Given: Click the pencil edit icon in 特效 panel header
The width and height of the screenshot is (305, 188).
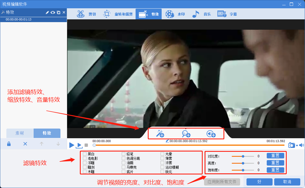Looking at the screenshot, I should point(47,12).
